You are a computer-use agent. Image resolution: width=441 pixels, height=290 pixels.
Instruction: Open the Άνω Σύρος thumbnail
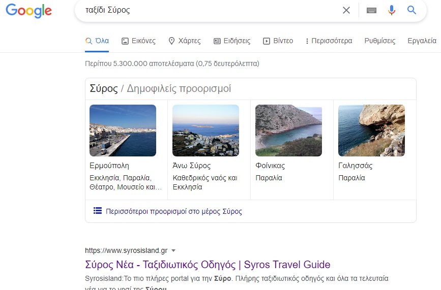click(205, 131)
